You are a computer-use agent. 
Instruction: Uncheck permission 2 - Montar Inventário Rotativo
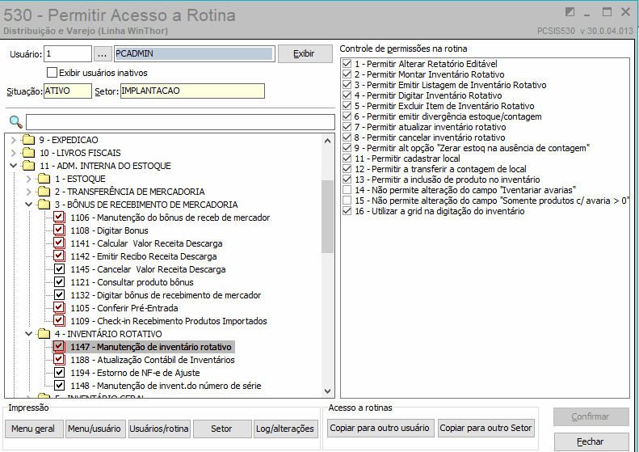pyautogui.click(x=347, y=74)
